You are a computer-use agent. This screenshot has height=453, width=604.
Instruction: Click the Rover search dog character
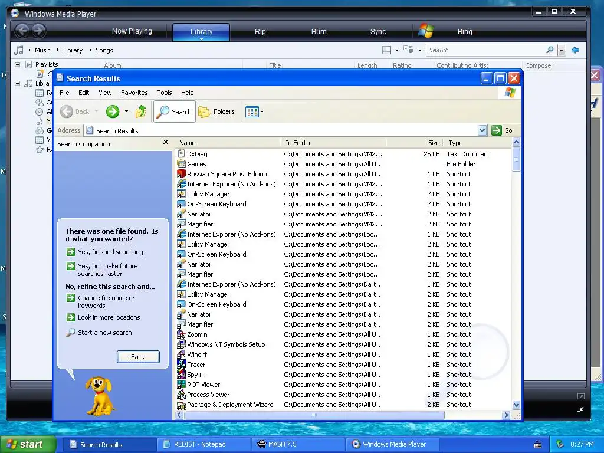pos(99,396)
